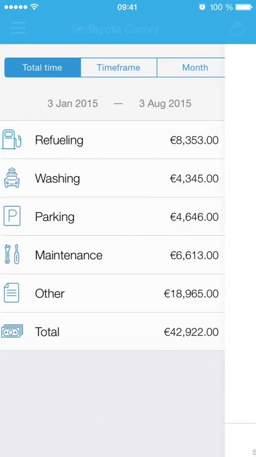256x457 pixels.
Task: Open the Refueling expenses row
Action: [112, 140]
